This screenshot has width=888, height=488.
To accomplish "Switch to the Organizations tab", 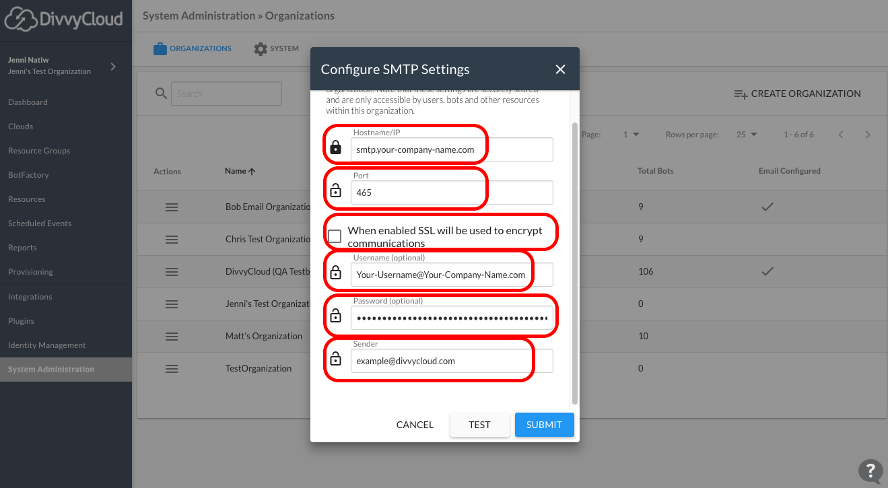I will click(x=193, y=48).
